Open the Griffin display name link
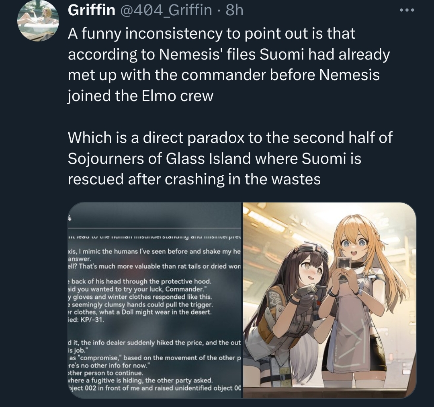434x407 pixels. 92,10
